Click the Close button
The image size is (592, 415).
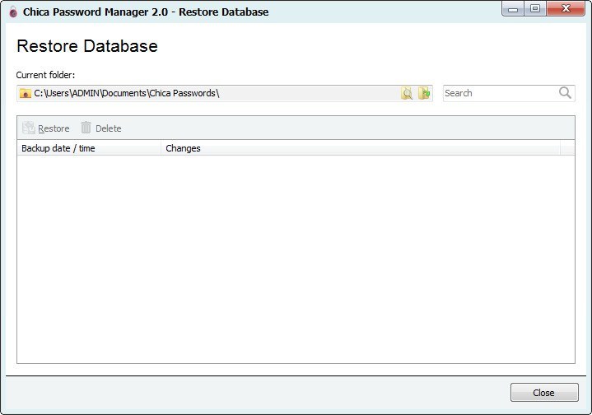click(544, 393)
